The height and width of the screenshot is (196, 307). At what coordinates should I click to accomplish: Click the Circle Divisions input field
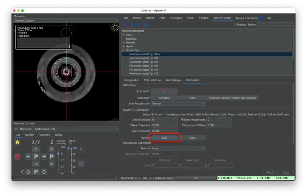pos(164,120)
